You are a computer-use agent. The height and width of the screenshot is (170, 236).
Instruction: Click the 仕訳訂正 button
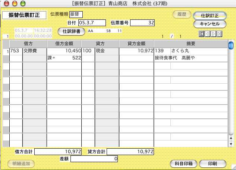pyautogui.click(x=210, y=16)
